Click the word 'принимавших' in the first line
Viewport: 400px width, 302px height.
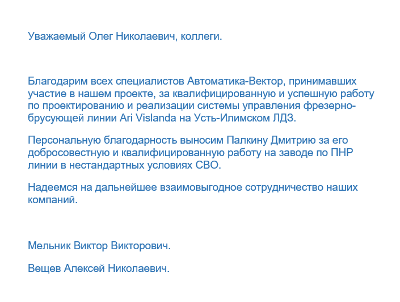coord(322,81)
